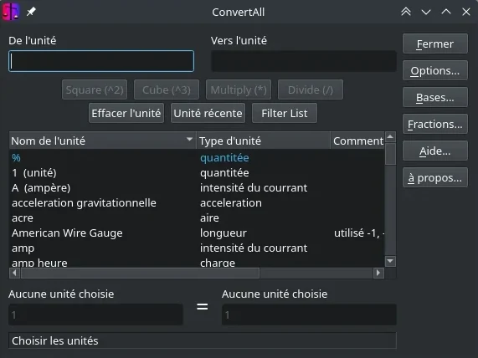Open the Fractions... dialog

pyautogui.click(x=435, y=125)
